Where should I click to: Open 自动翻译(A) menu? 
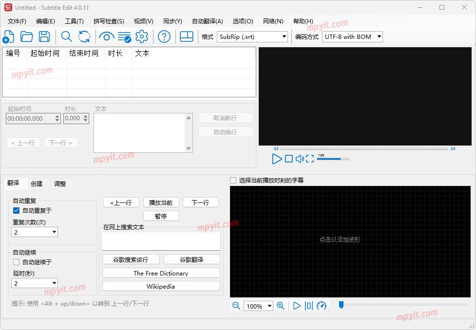(208, 21)
